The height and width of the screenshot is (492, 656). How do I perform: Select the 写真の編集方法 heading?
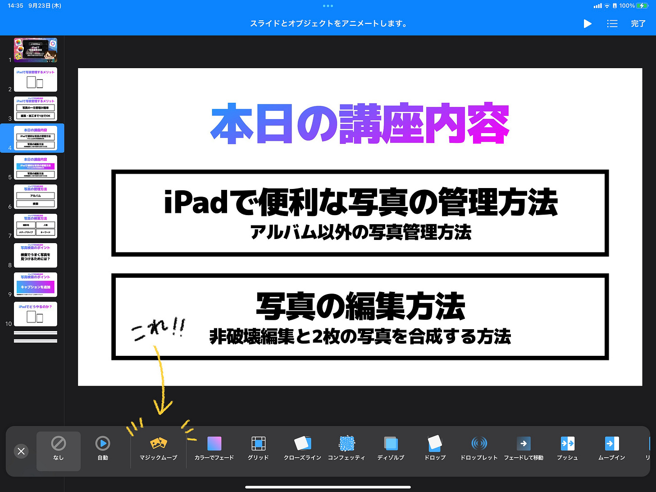360,306
